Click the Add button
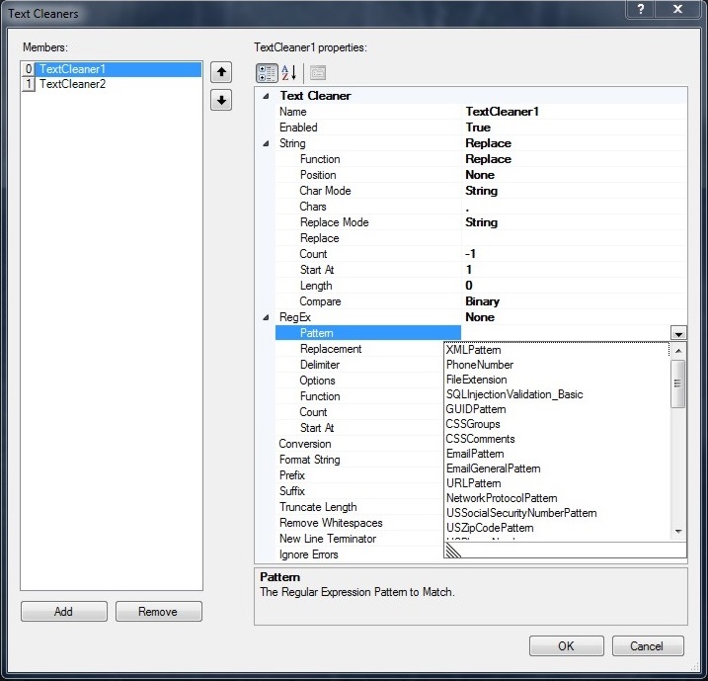 pos(63,612)
